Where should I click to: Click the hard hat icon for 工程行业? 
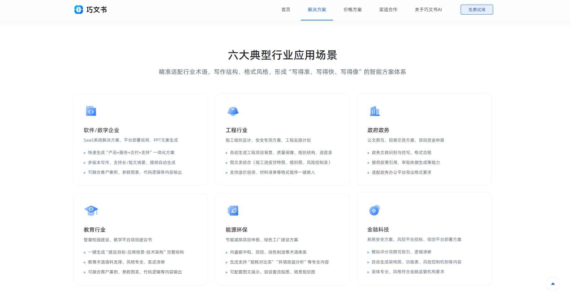coord(233,111)
